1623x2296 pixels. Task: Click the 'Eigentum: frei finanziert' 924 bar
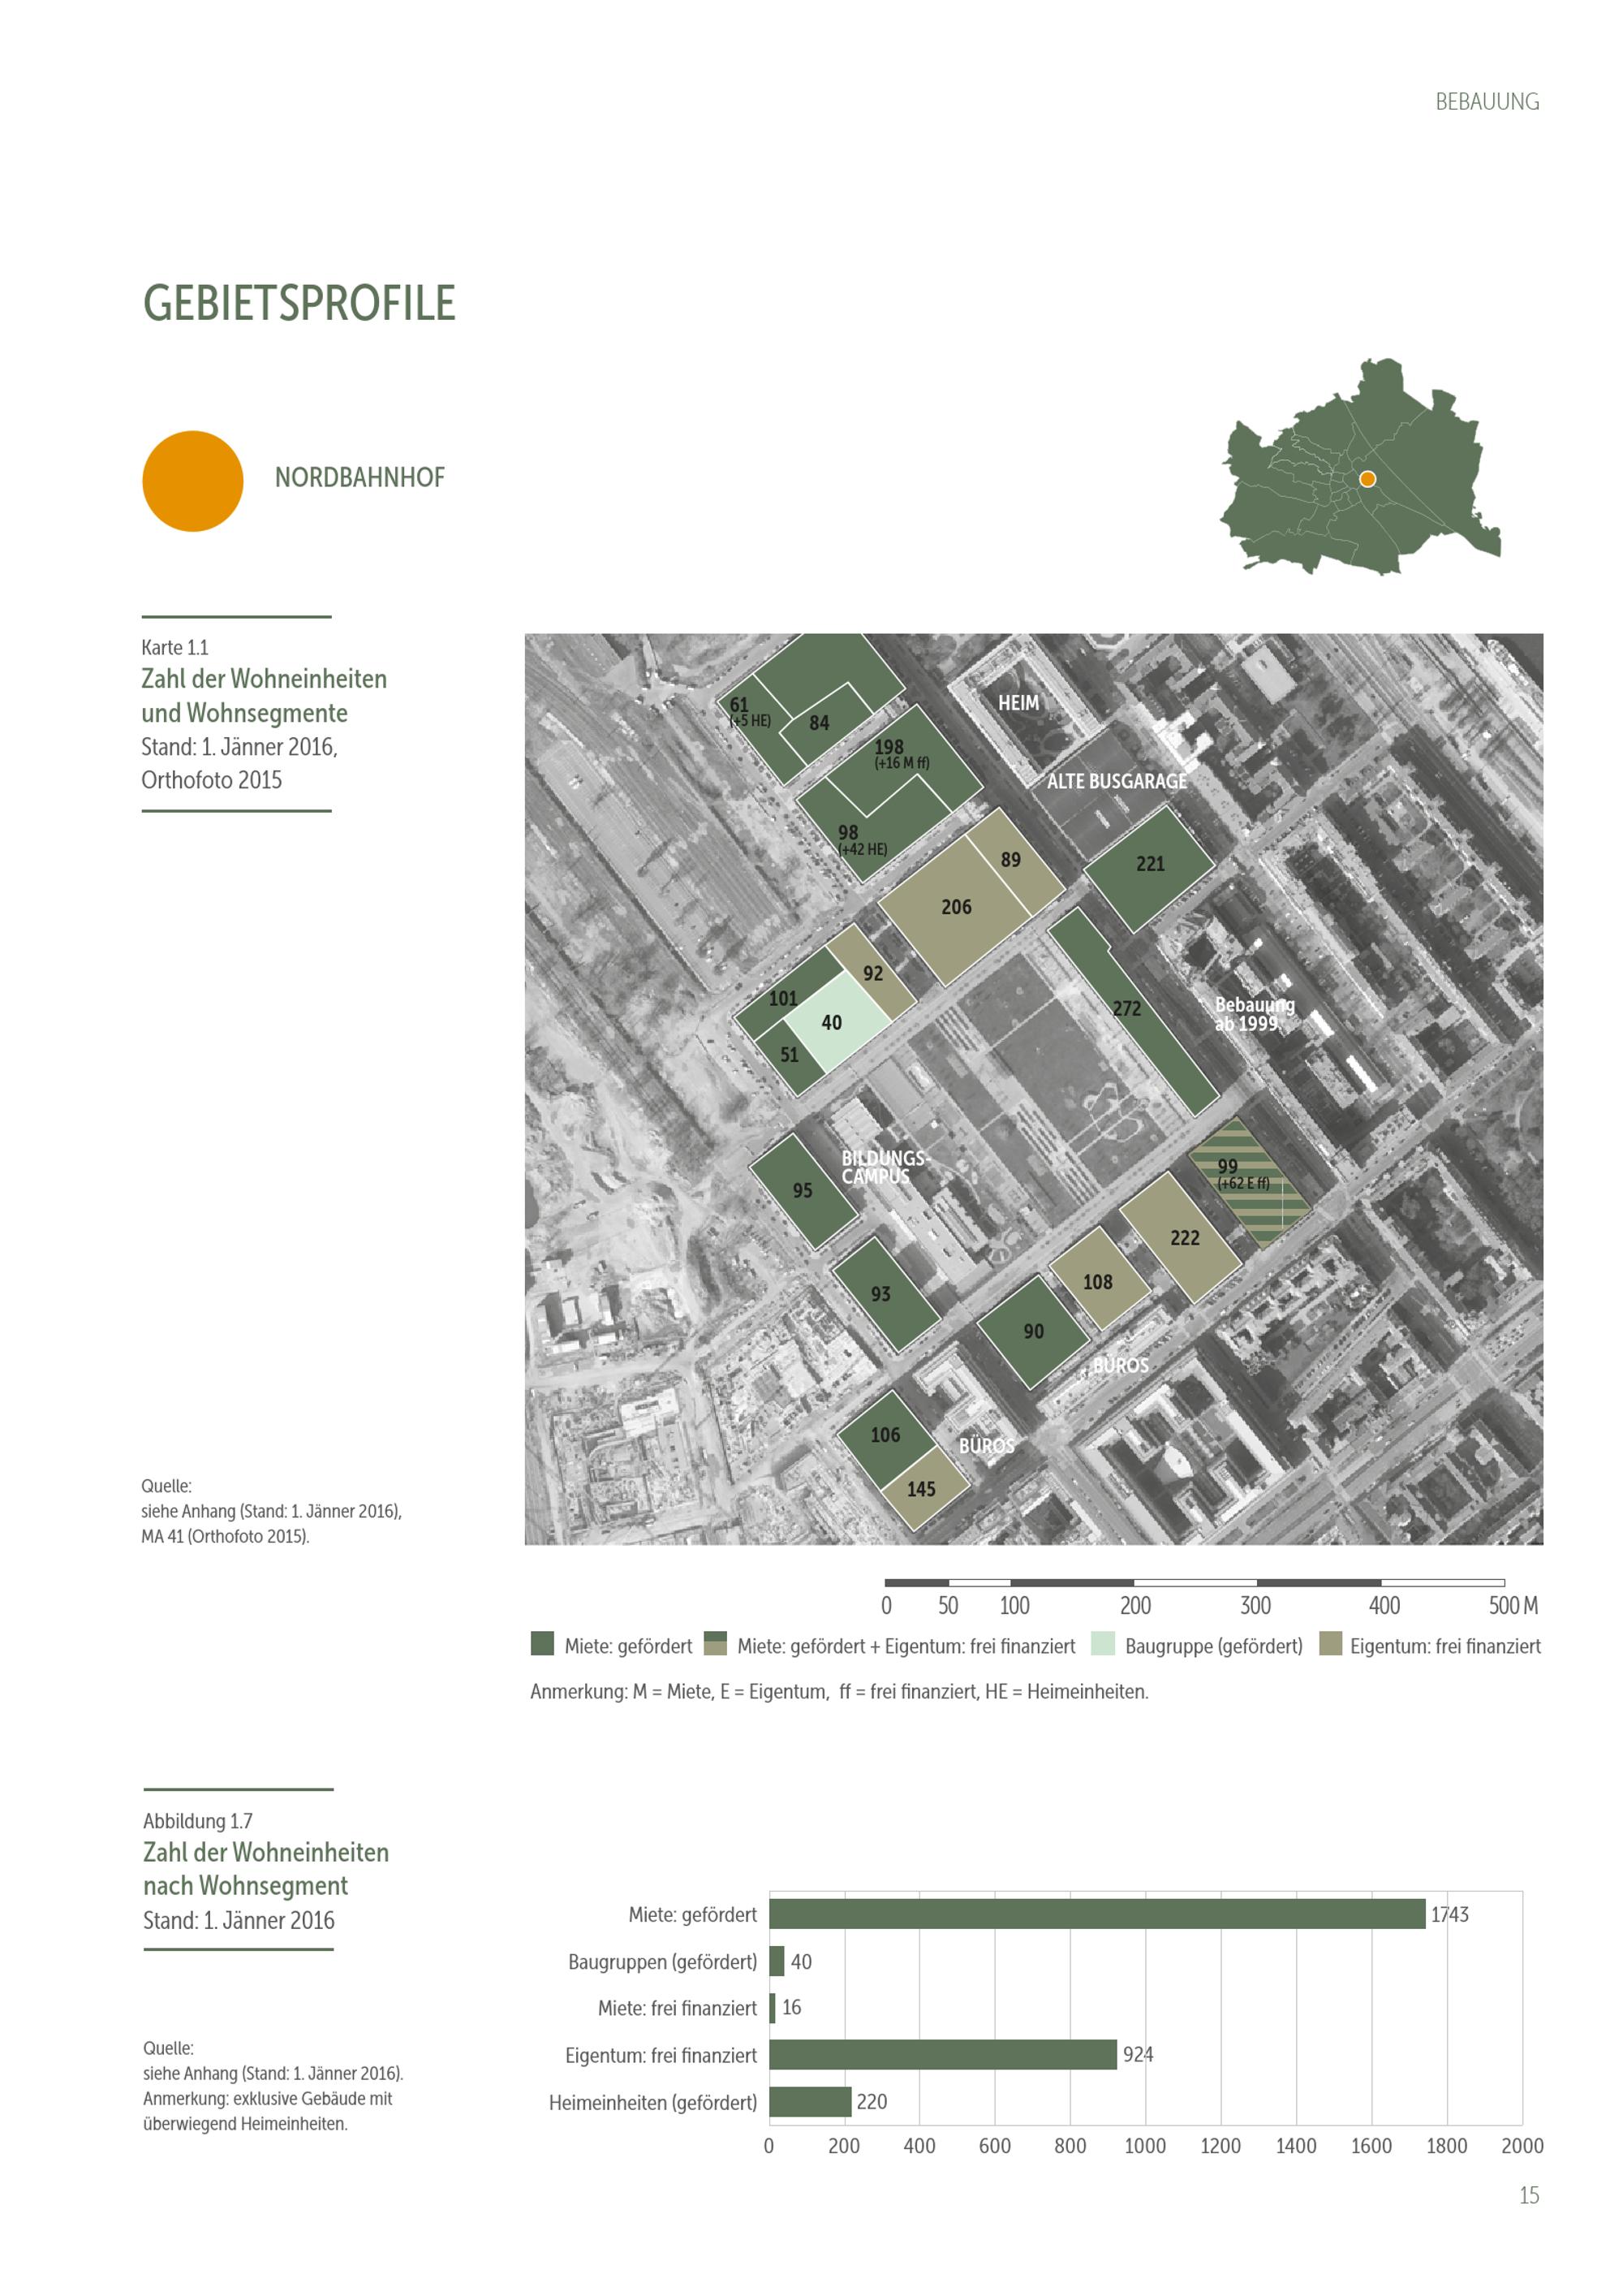[x=942, y=2054]
